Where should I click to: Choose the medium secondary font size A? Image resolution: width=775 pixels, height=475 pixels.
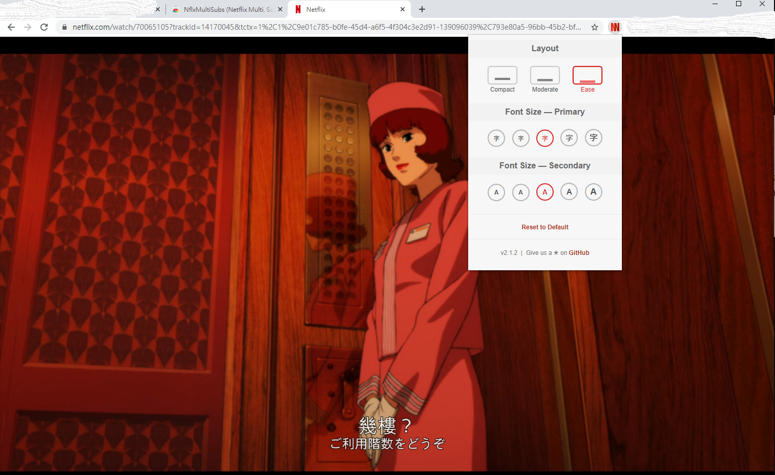(x=545, y=192)
